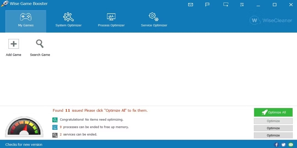Click Optimize button for the processes row

tap(273, 128)
